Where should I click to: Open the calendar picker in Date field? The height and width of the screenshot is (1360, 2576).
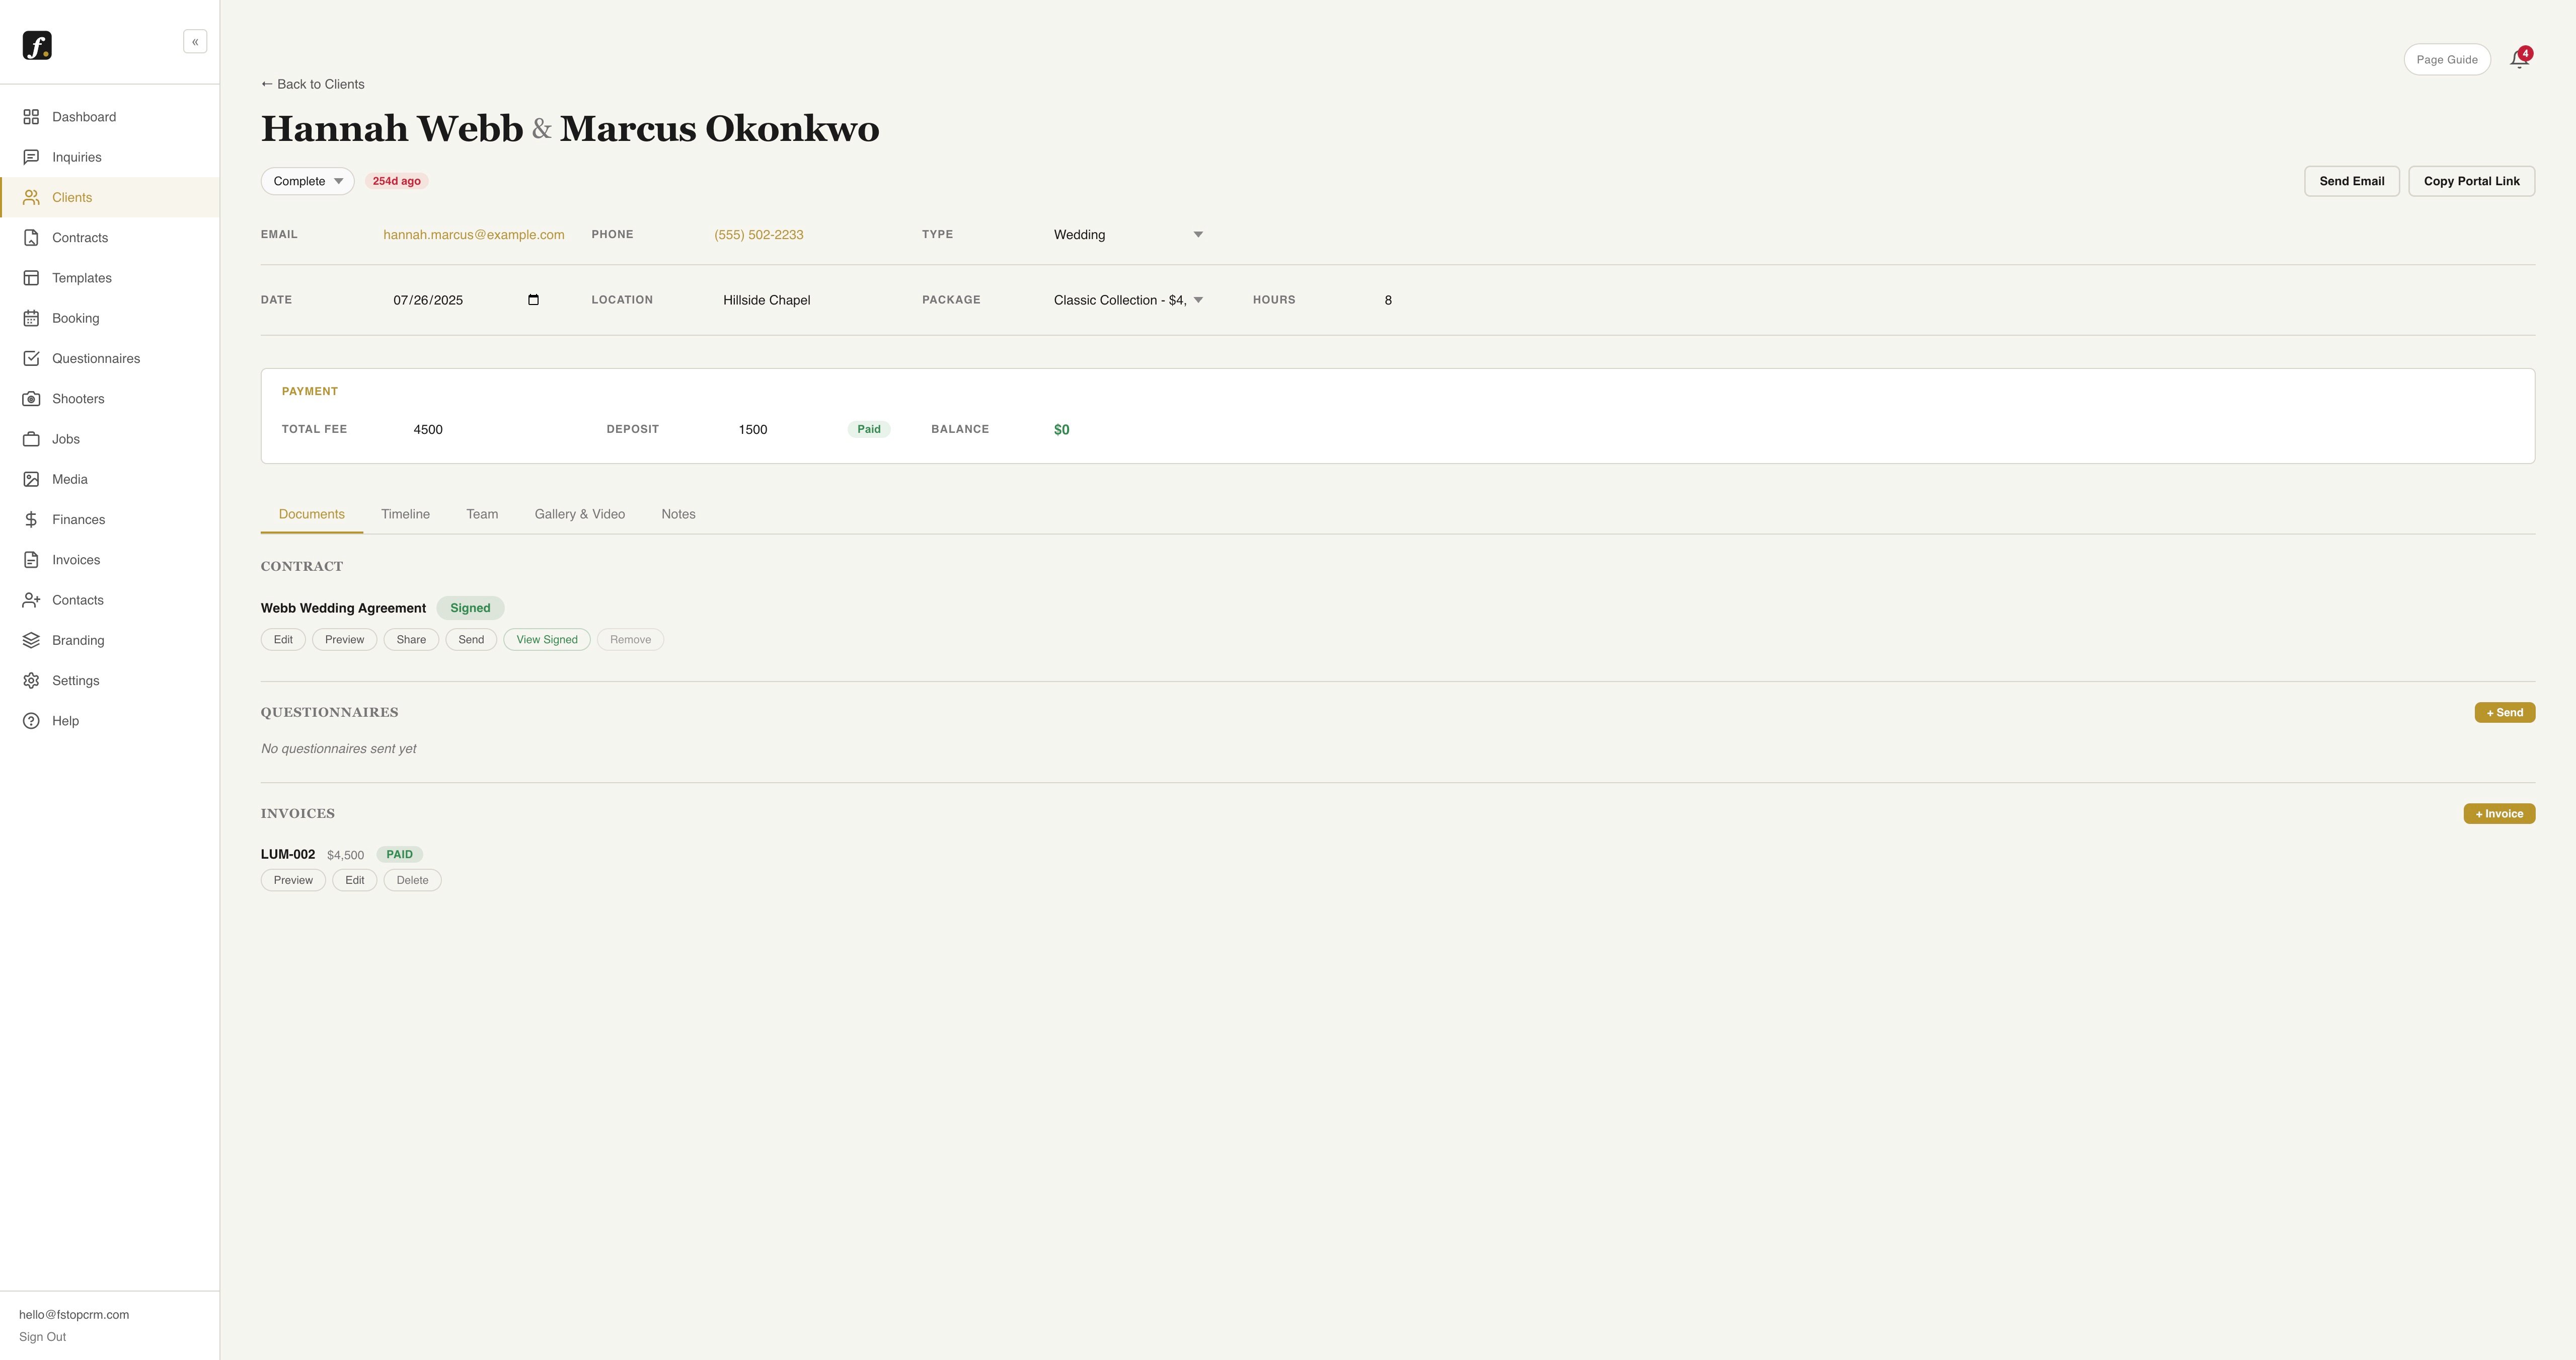(533, 300)
